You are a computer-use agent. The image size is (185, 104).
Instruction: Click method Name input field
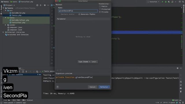(78, 11)
